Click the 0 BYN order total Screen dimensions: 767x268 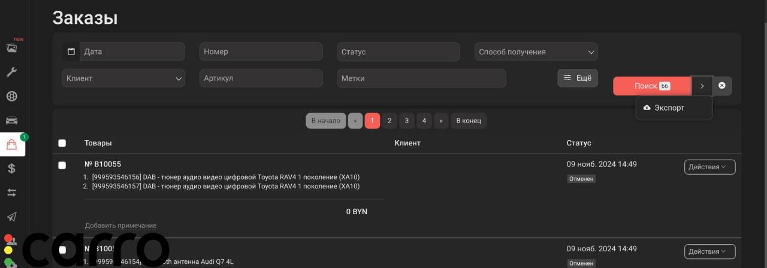357,212
